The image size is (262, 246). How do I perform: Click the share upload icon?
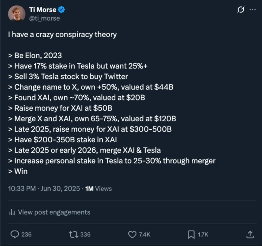(250, 234)
